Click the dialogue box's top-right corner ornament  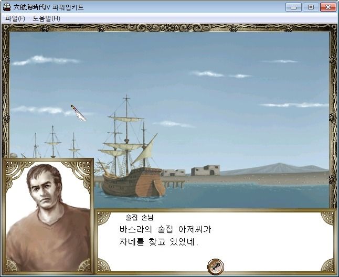[327, 218]
